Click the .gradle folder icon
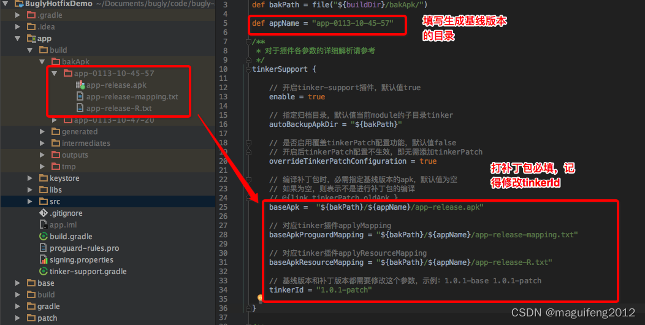Image resolution: width=645 pixels, height=325 pixels. 31,15
